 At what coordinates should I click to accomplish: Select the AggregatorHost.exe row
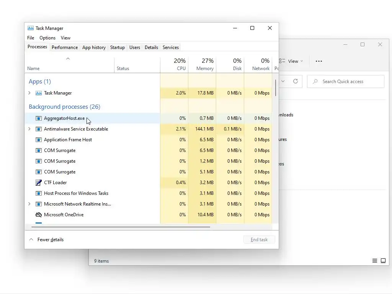coord(148,118)
